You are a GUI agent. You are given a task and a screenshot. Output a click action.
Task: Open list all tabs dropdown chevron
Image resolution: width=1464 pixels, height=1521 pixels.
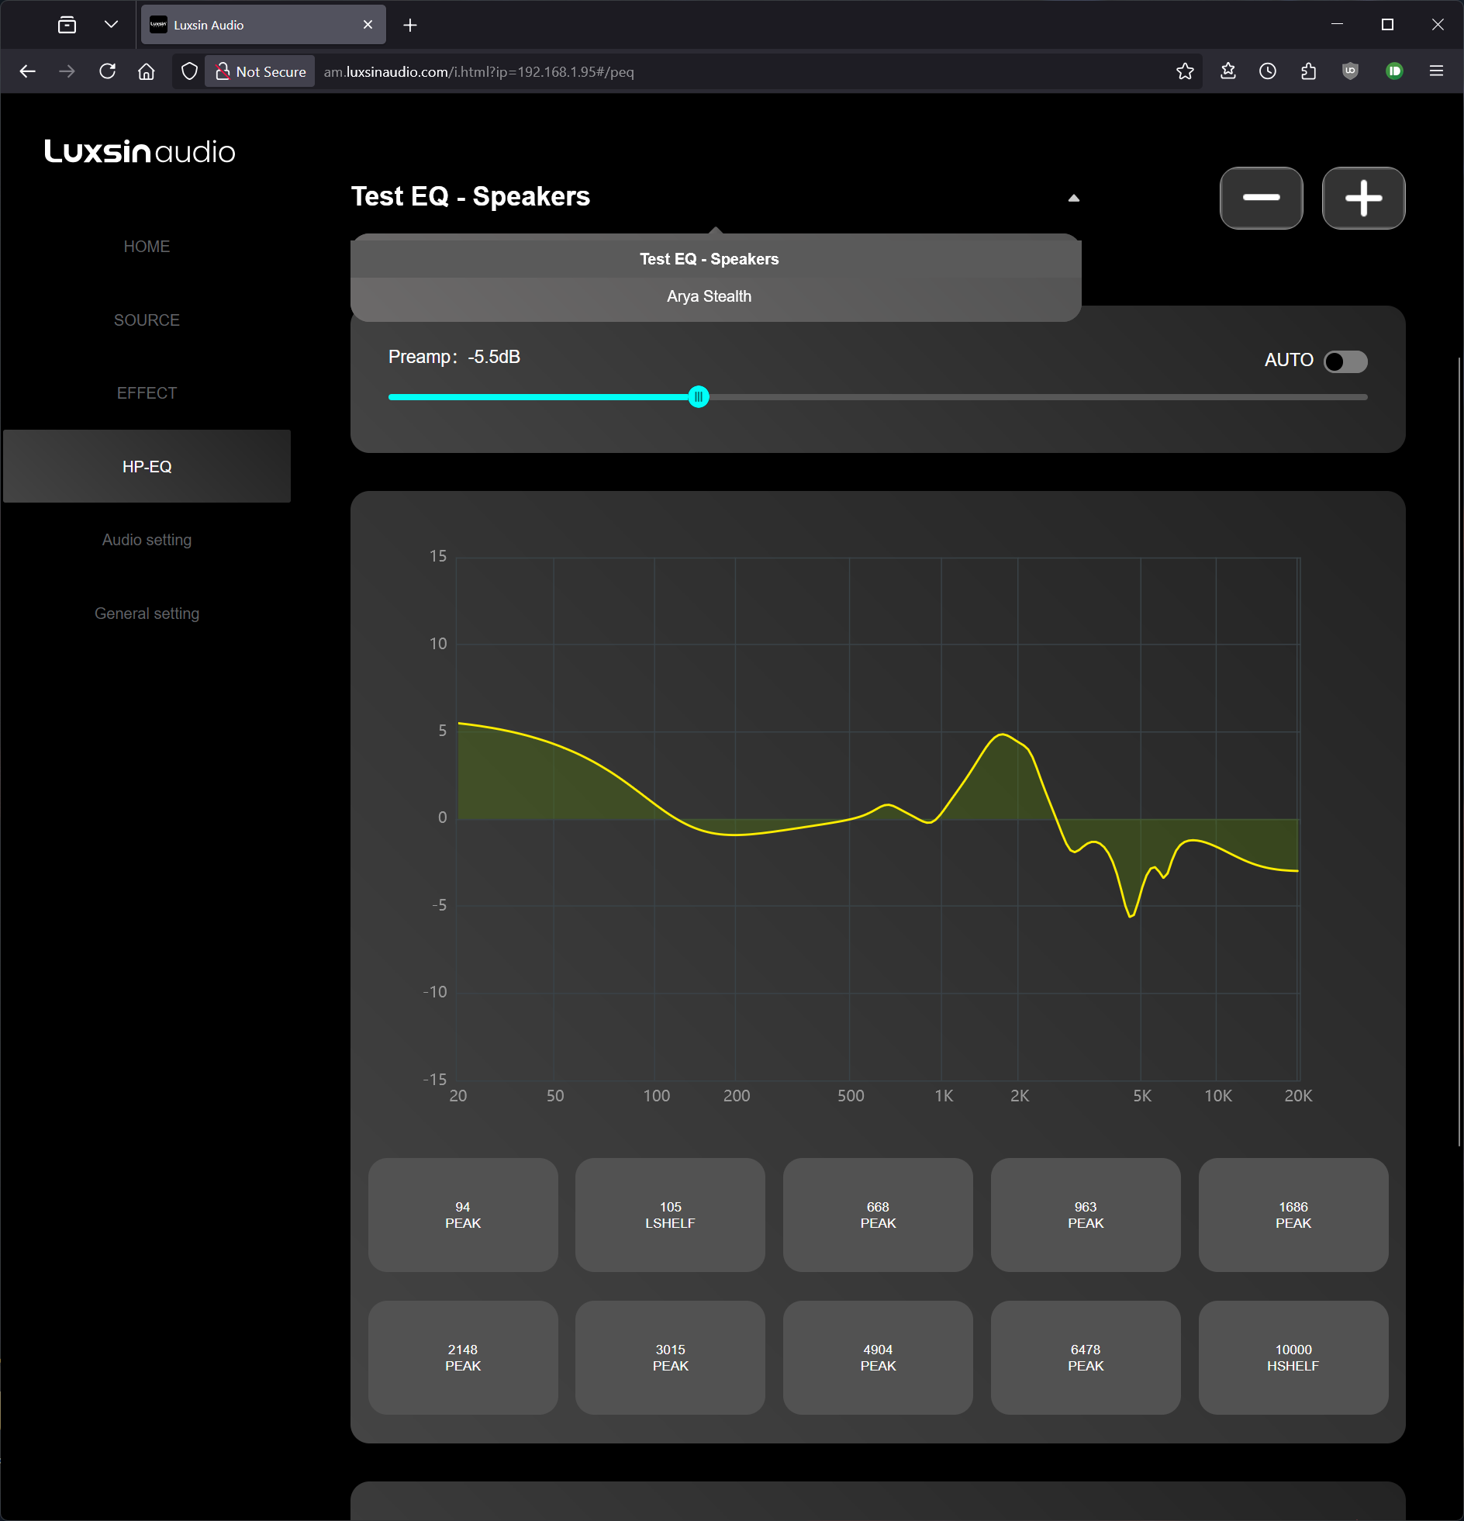(x=111, y=25)
